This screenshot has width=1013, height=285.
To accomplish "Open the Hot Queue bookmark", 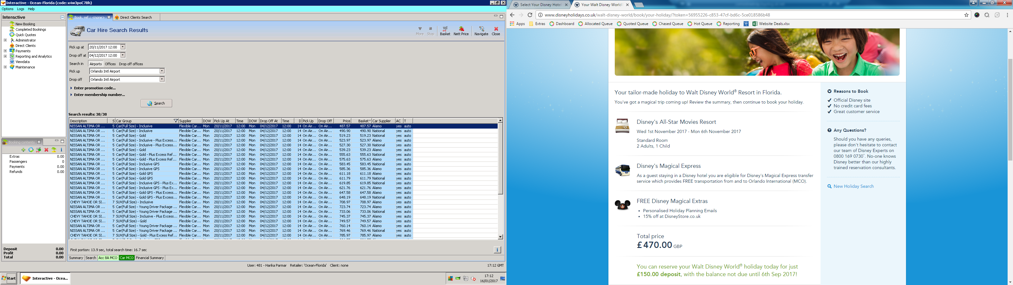I will pyautogui.click(x=700, y=24).
